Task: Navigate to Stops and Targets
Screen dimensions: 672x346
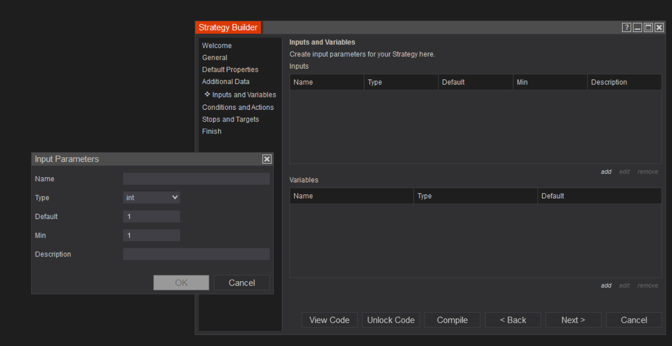Action: click(230, 119)
